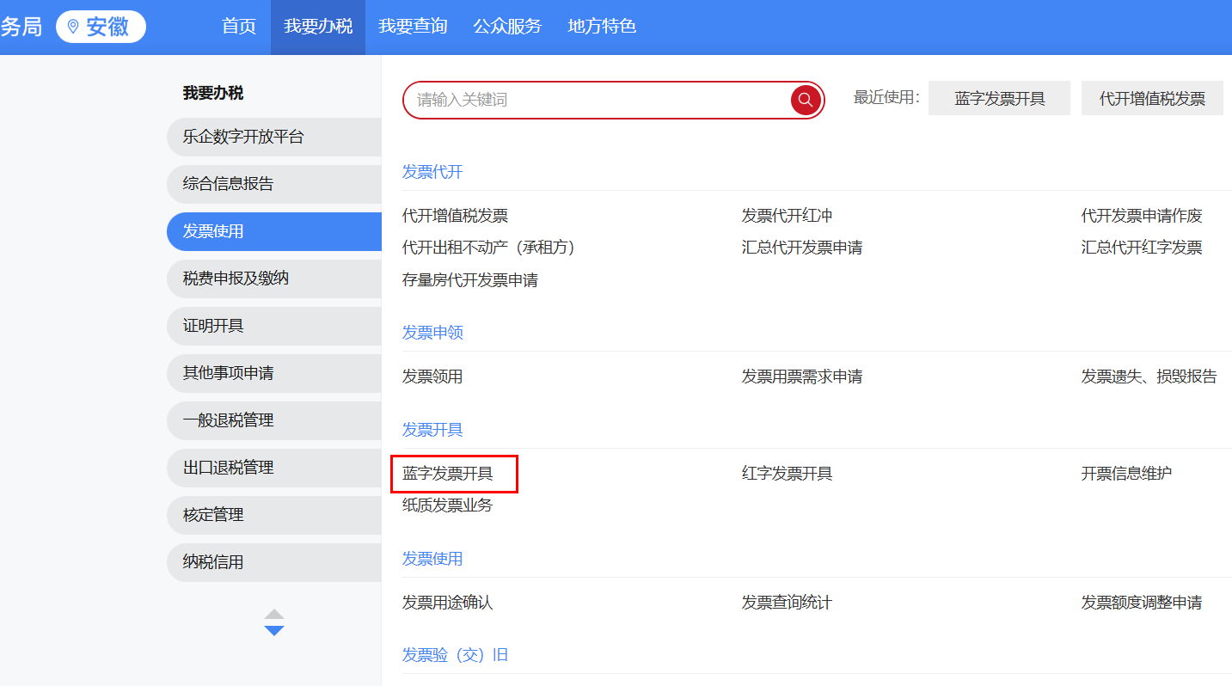Open 蓝字发票开具 link under 发票开具
Screen dimensions: 1232x686
point(448,474)
